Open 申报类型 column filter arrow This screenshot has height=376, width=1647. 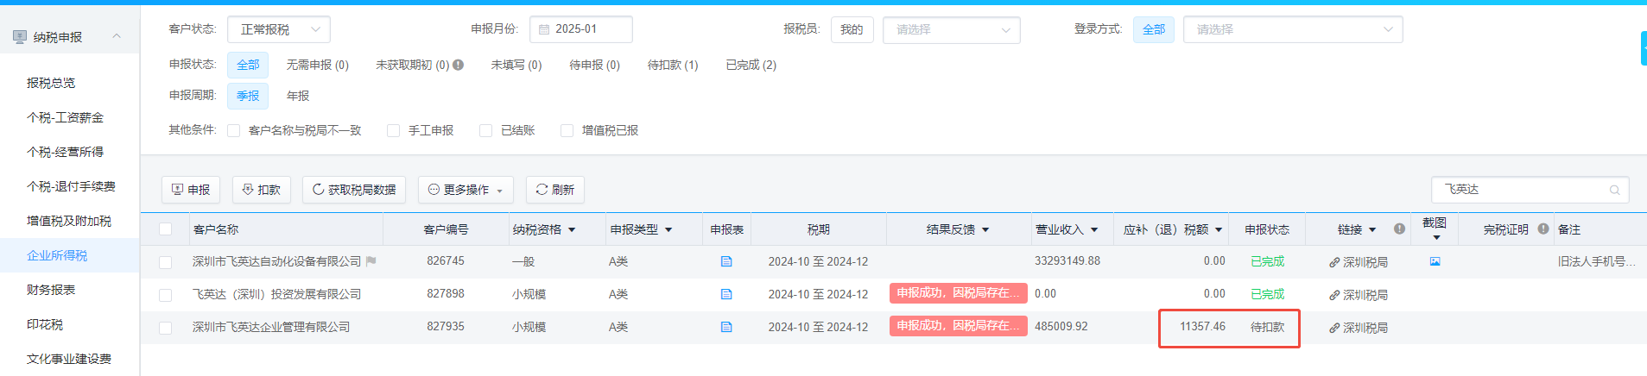(668, 230)
